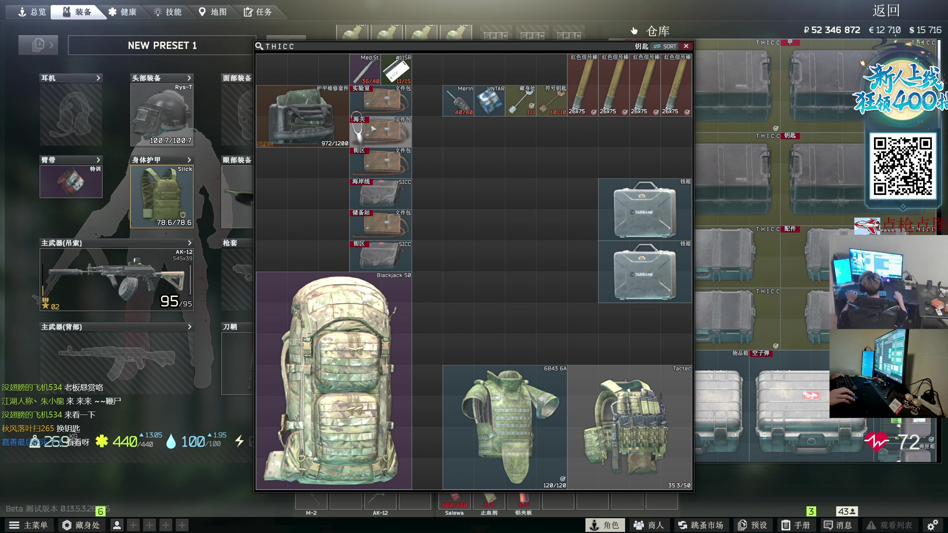Open the 预设 presets screen
Image resolution: width=948 pixels, height=533 pixels.
pos(753,525)
